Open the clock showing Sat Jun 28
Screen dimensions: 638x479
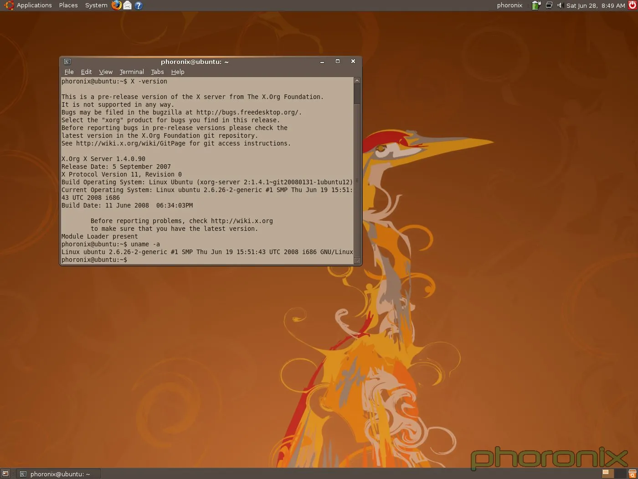[596, 5]
